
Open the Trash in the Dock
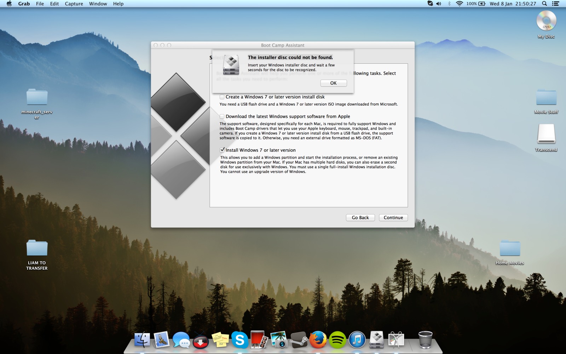[x=425, y=340]
